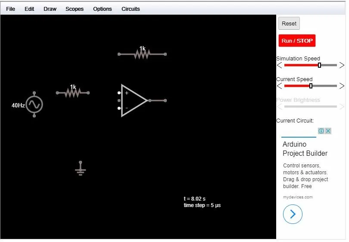
Task: Close the Arduino ad
Action: point(328,131)
